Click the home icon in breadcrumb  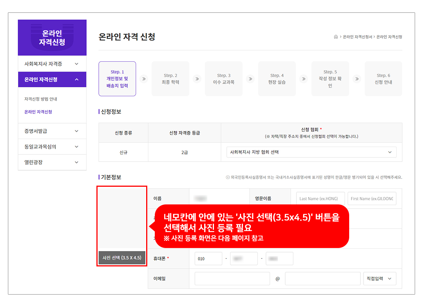[336, 37]
